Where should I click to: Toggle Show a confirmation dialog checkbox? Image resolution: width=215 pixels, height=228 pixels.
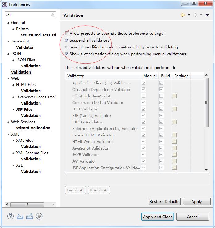click(67, 54)
